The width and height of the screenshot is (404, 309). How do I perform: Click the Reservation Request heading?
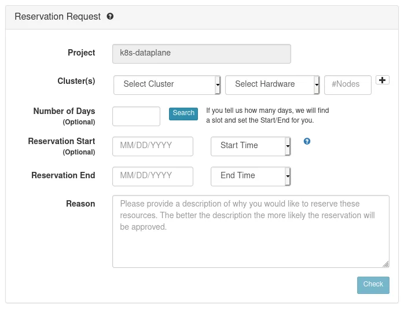57,16
